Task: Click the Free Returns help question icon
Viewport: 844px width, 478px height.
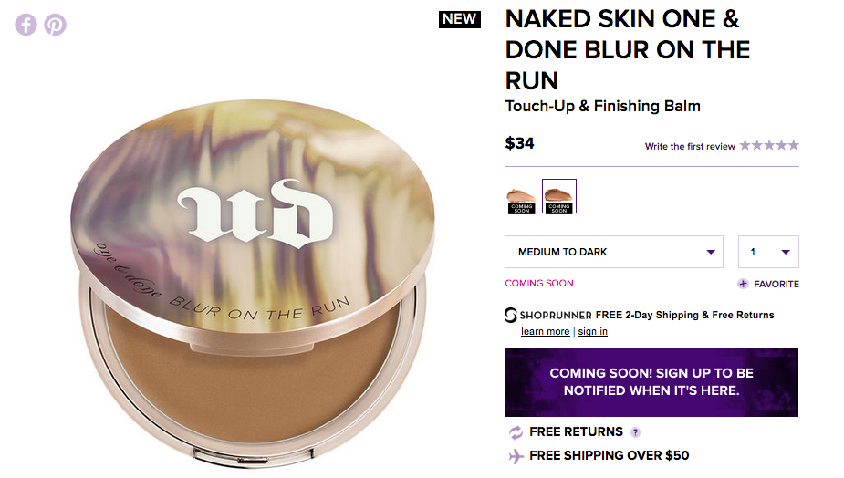Action: pyautogui.click(x=635, y=432)
